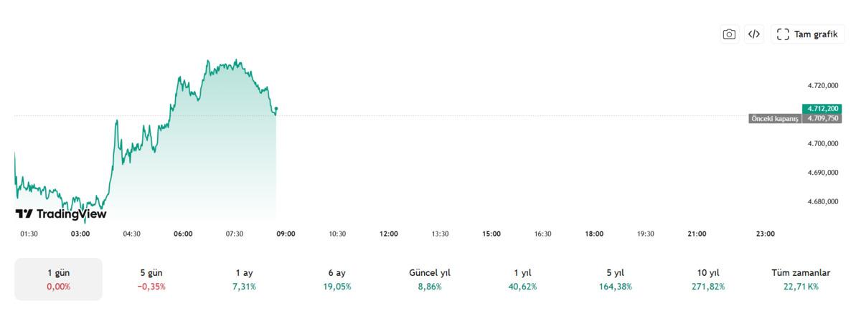The height and width of the screenshot is (326, 861).
Task: Click the Önceki kapanış label
Action: (774, 118)
